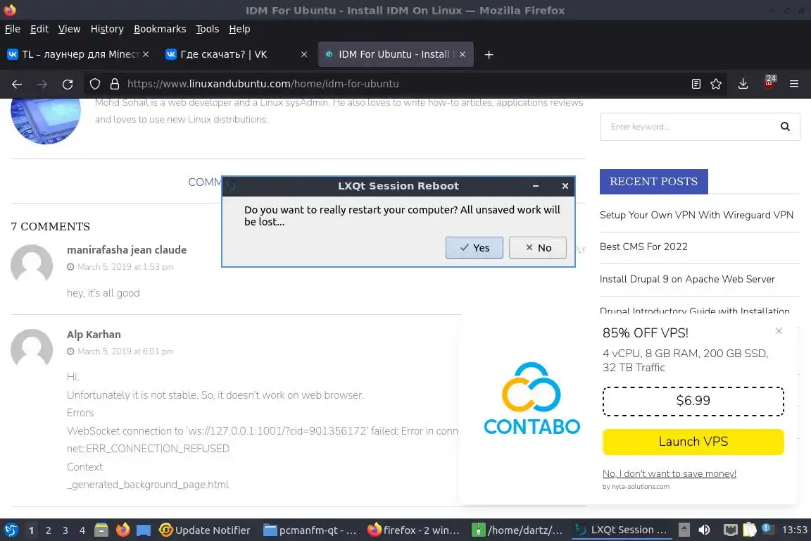Bookmark this page with the star
Viewport: 811px width, 541px height.
(716, 84)
